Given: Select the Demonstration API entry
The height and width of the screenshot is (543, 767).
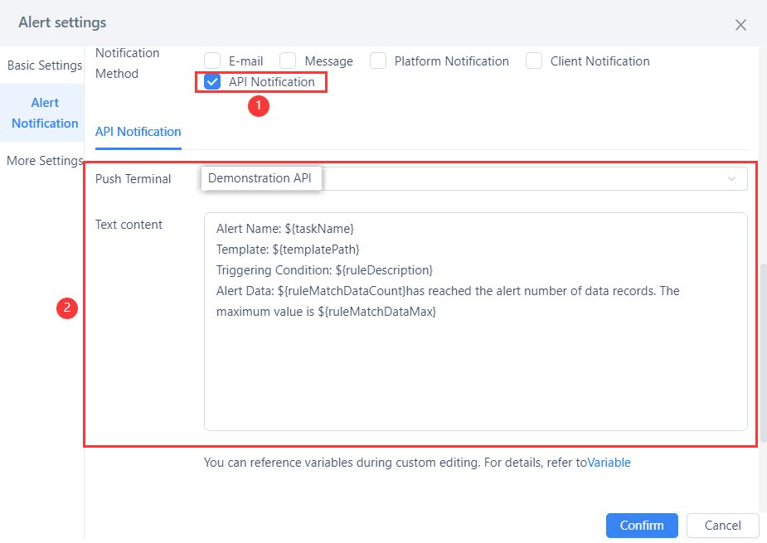Looking at the screenshot, I should pyautogui.click(x=261, y=177).
